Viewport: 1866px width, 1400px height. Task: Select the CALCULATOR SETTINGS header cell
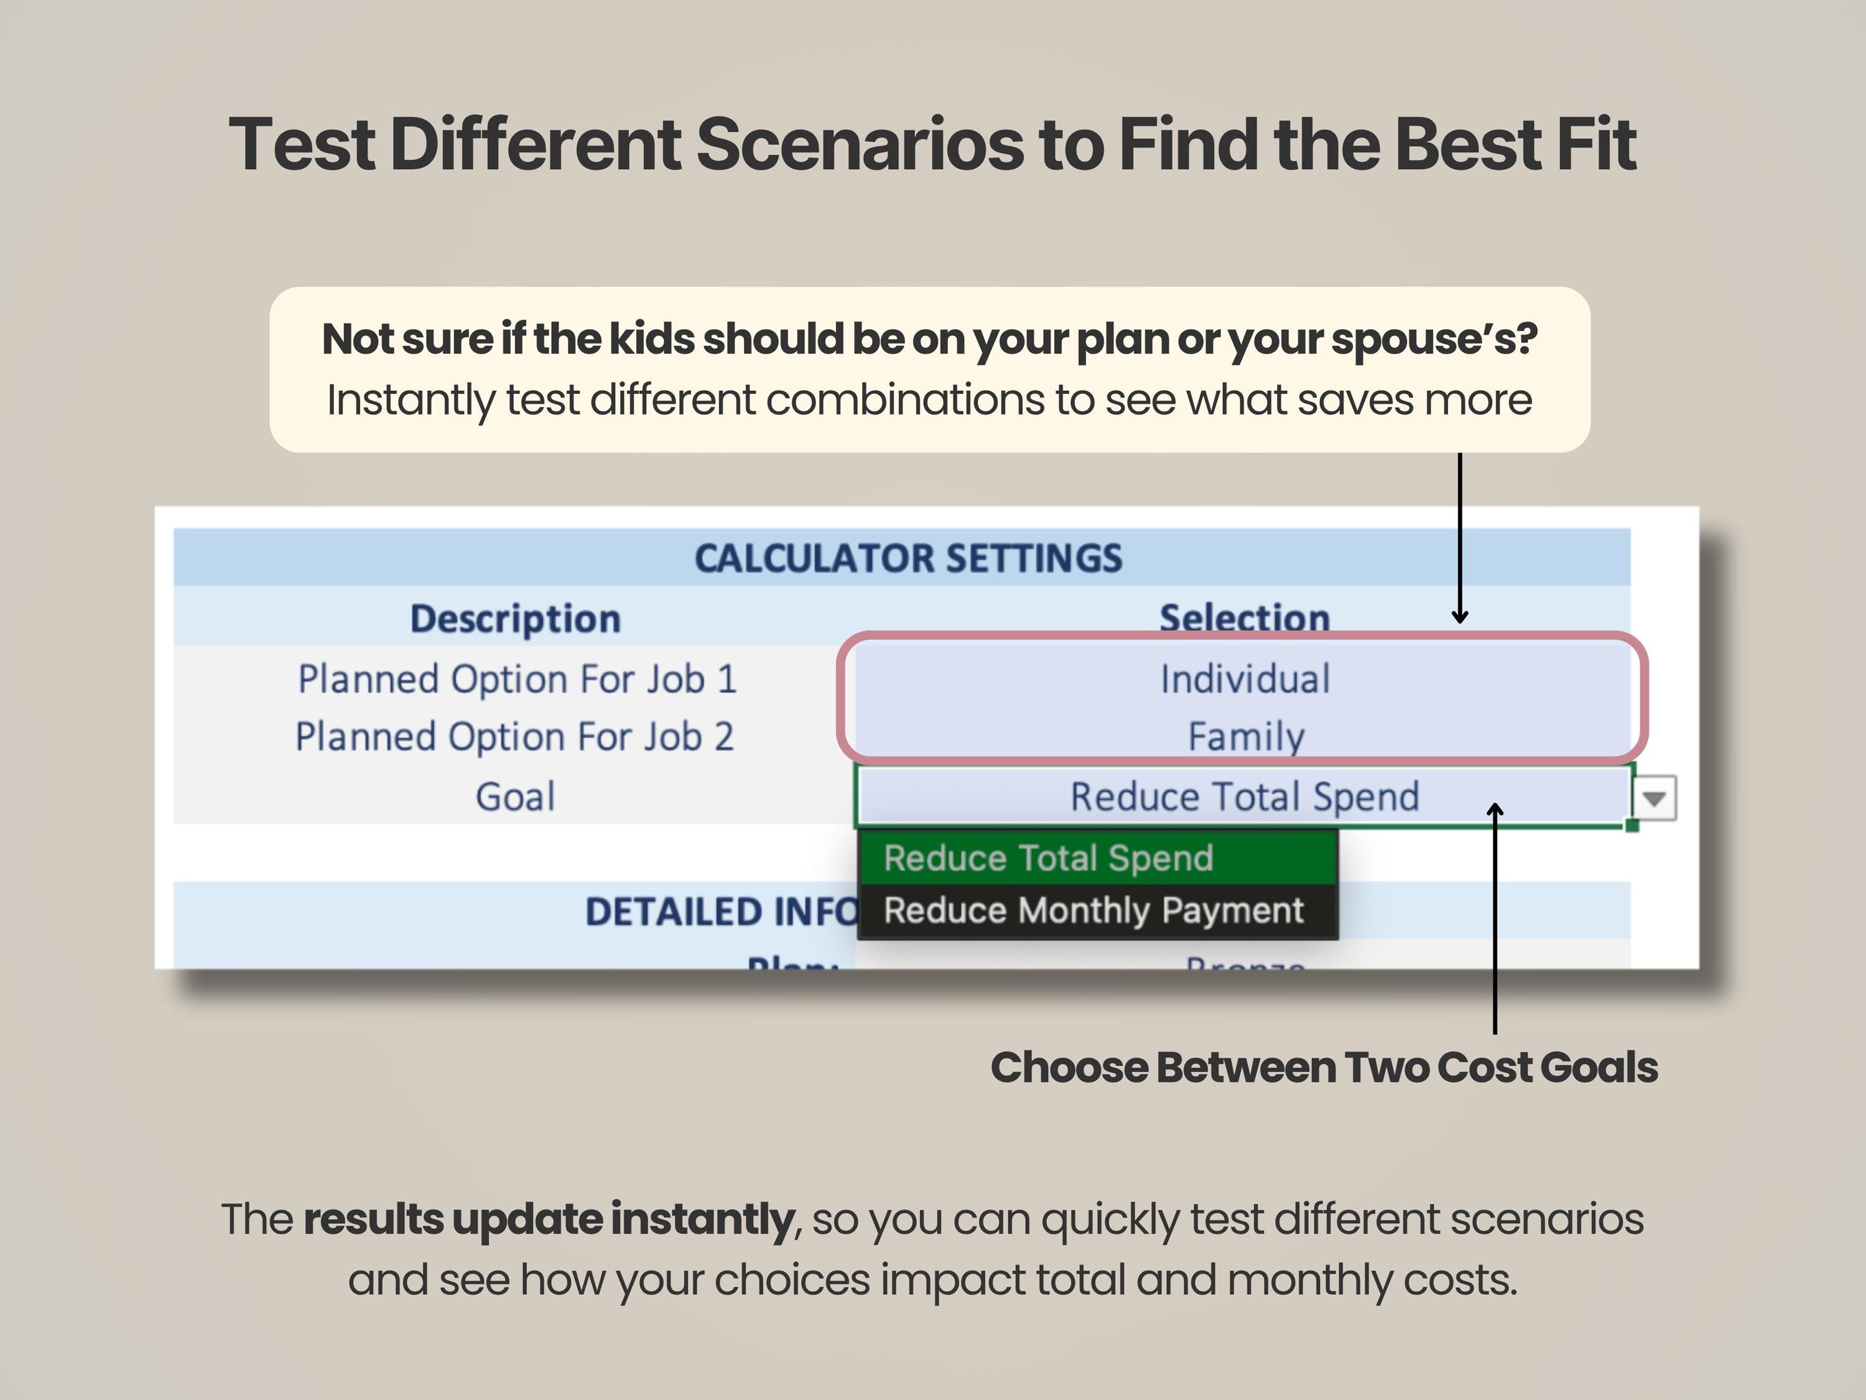(907, 558)
